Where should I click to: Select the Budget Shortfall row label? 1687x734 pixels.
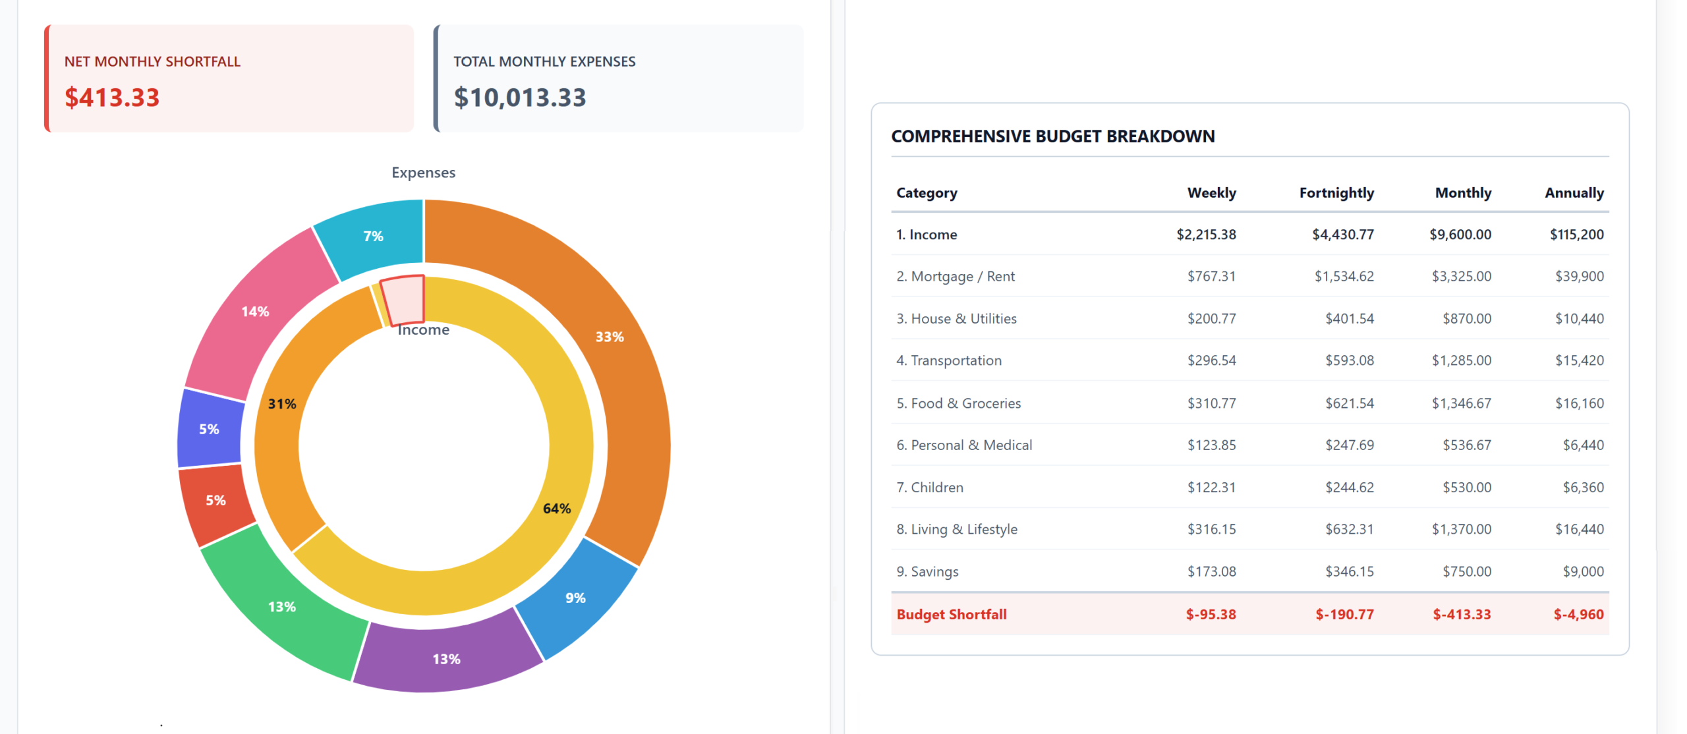coord(952,615)
